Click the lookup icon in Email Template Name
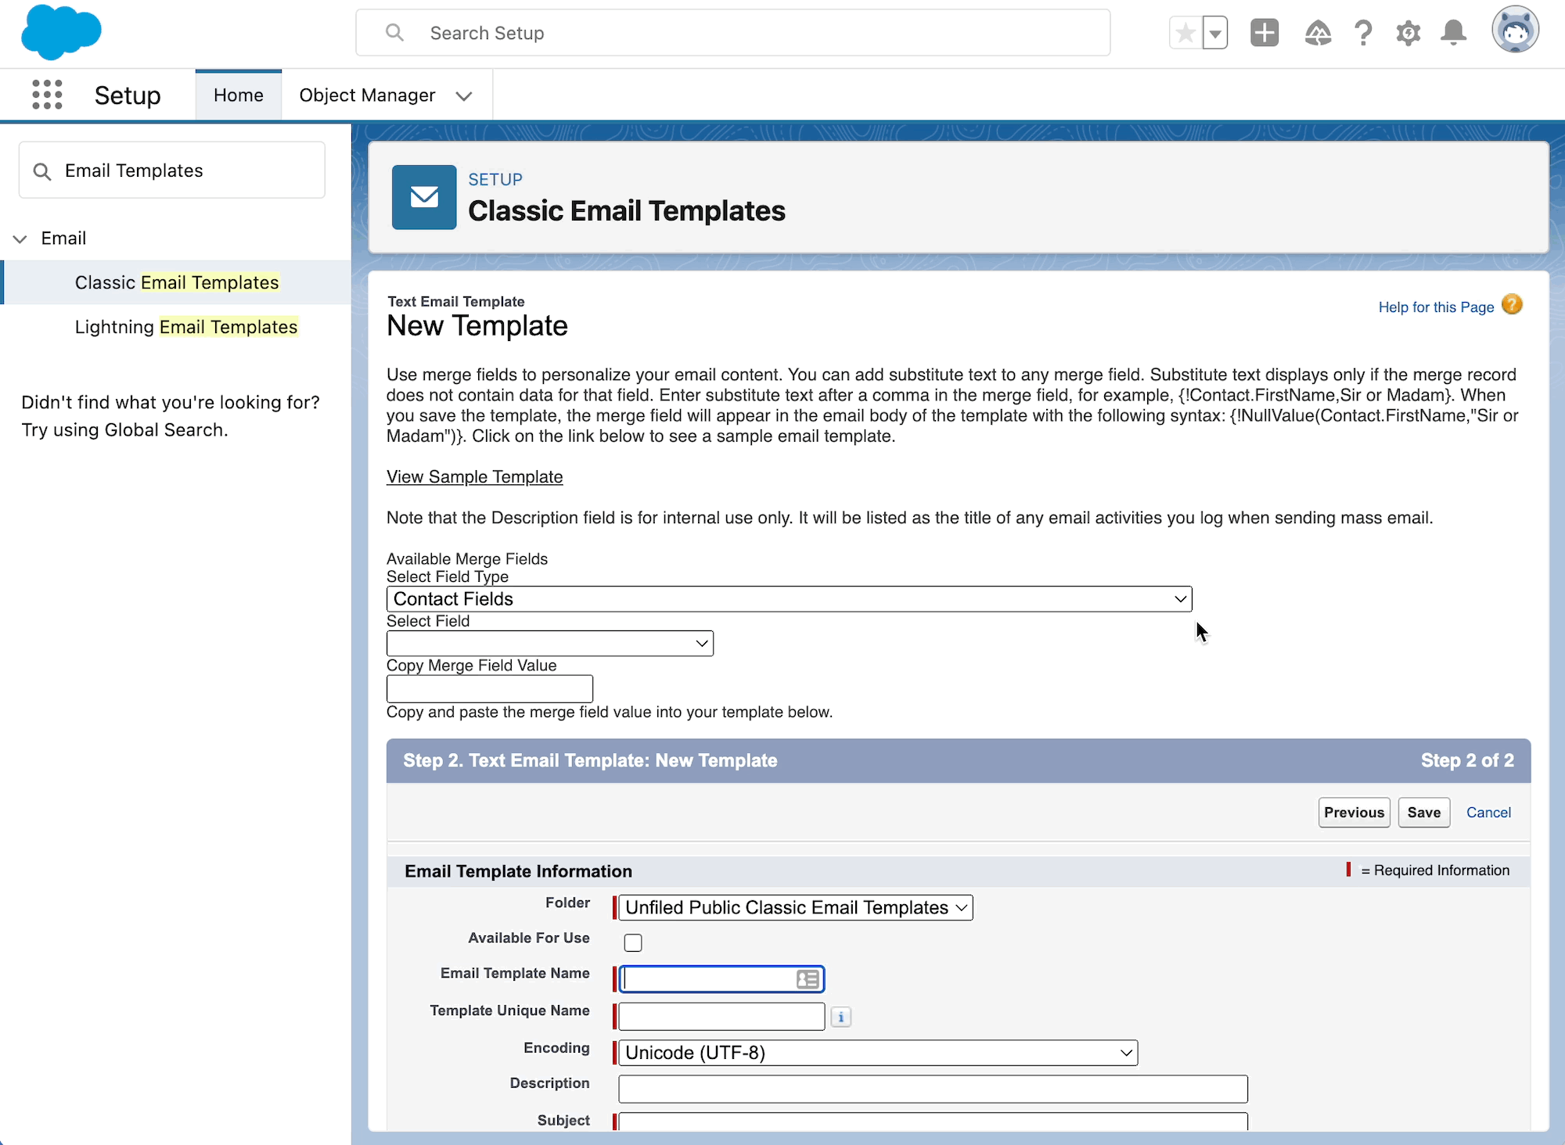Viewport: 1565px width, 1145px height. tap(808, 979)
